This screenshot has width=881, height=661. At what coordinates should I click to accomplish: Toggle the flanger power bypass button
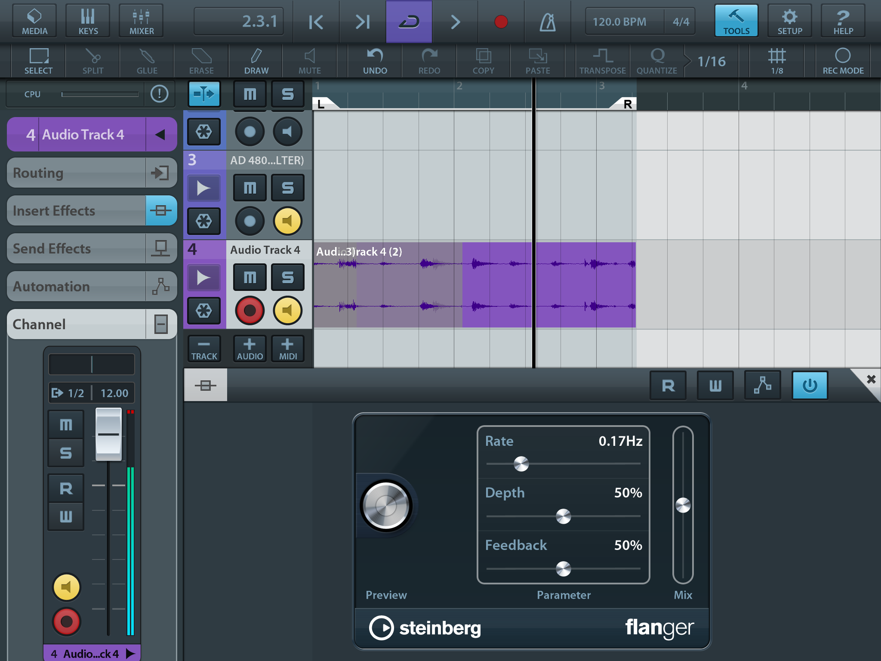coord(810,385)
